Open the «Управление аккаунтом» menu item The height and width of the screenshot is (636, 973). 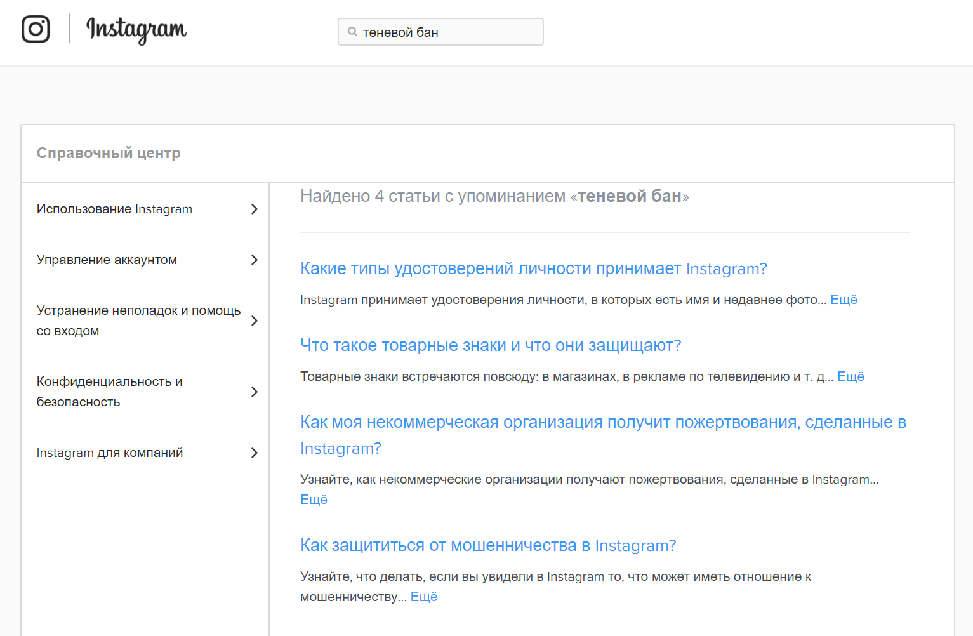point(107,260)
